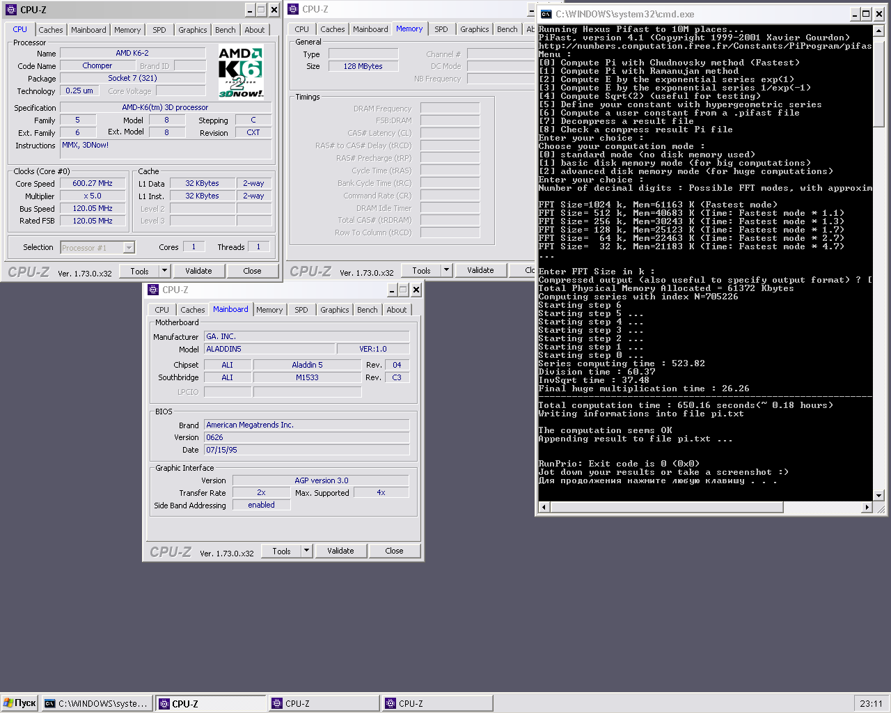This screenshot has width=891, height=713.
Task: Switch to Graphics tab in the Memory CPU-Z window
Action: click(x=474, y=29)
